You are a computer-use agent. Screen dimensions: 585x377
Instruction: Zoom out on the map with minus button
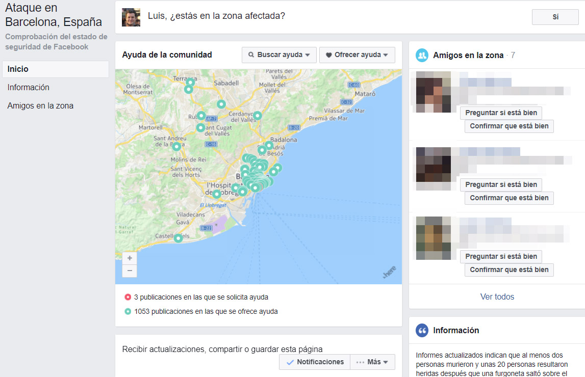(130, 271)
